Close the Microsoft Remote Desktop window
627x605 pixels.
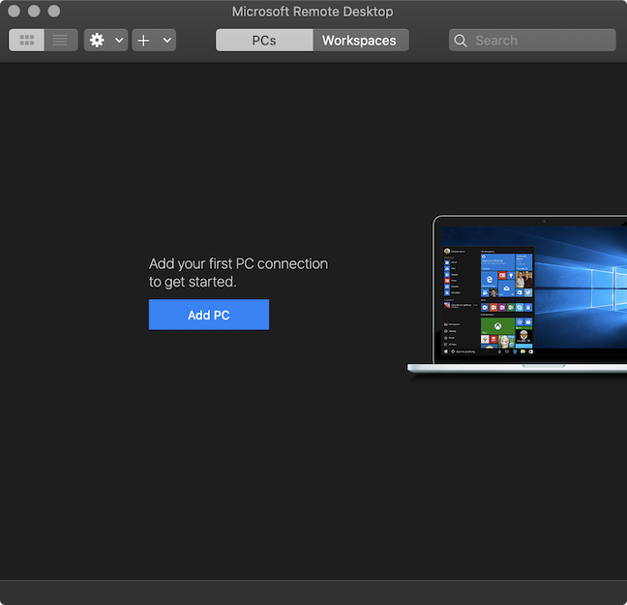(14, 12)
